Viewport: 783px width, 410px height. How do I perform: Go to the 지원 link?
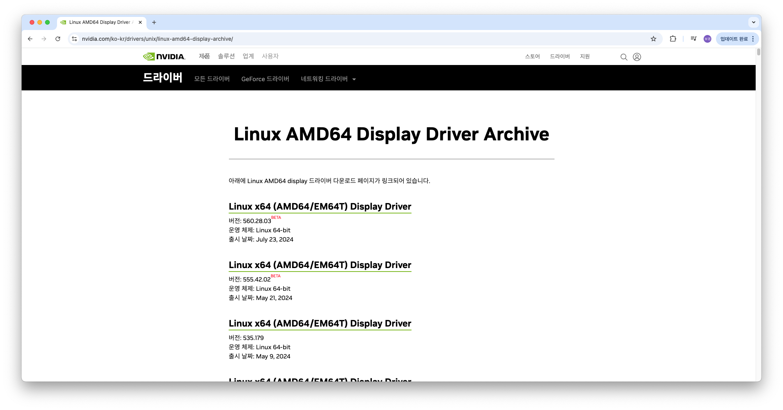[x=585, y=57]
